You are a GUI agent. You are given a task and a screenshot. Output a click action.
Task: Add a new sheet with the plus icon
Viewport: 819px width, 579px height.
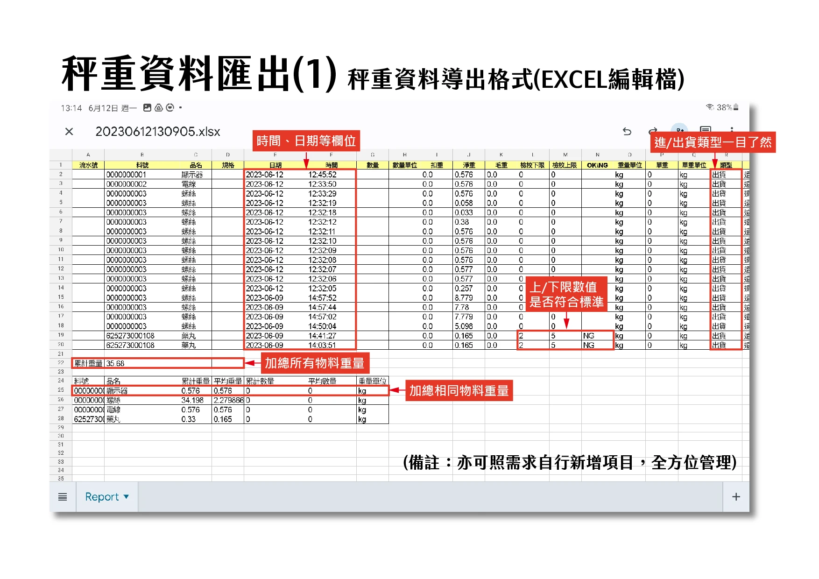[736, 497]
